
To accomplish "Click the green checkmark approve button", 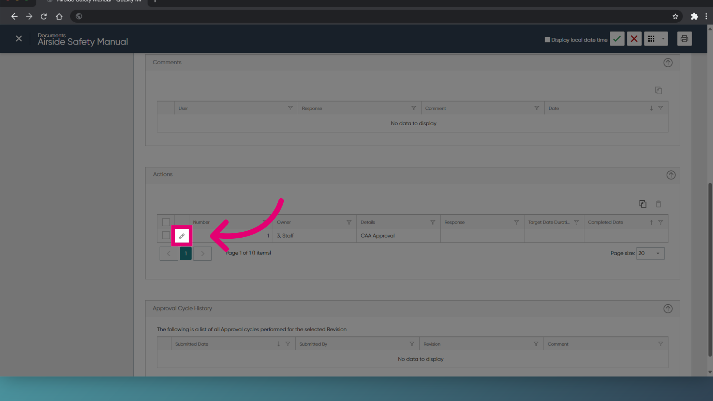I will point(617,39).
